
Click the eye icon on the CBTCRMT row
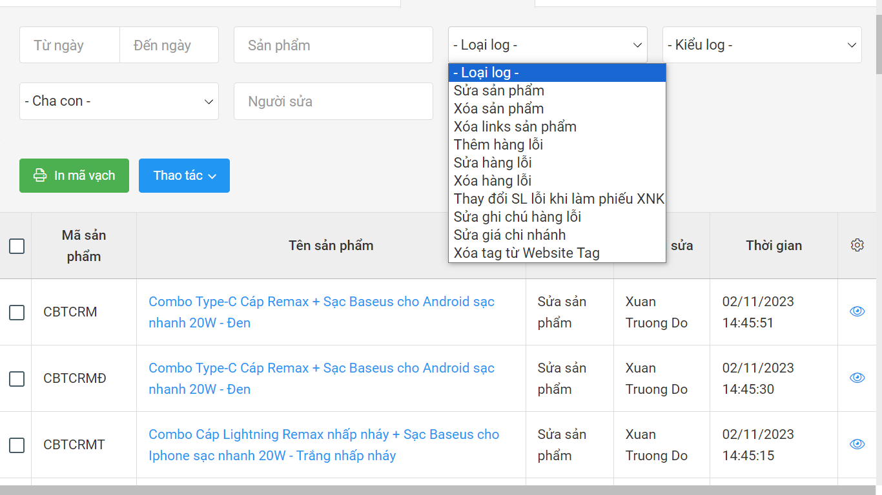857,445
